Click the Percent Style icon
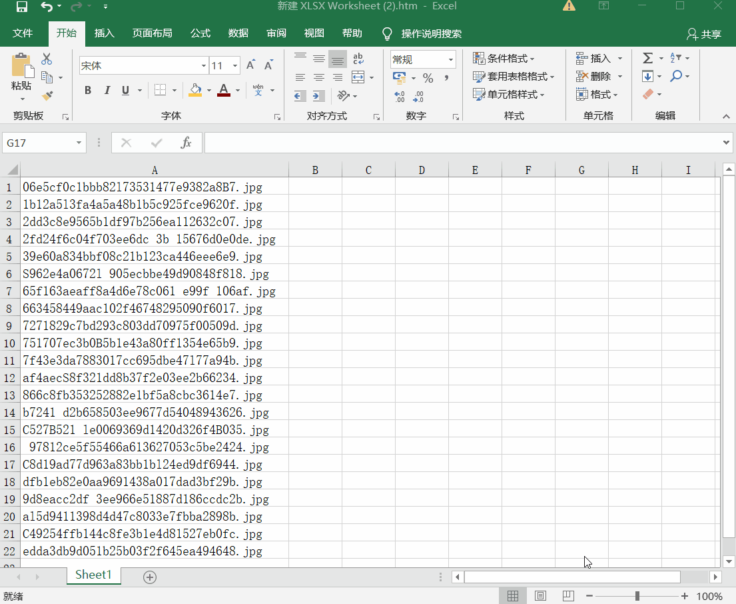Screen dimensions: 736x604 (x=428, y=79)
